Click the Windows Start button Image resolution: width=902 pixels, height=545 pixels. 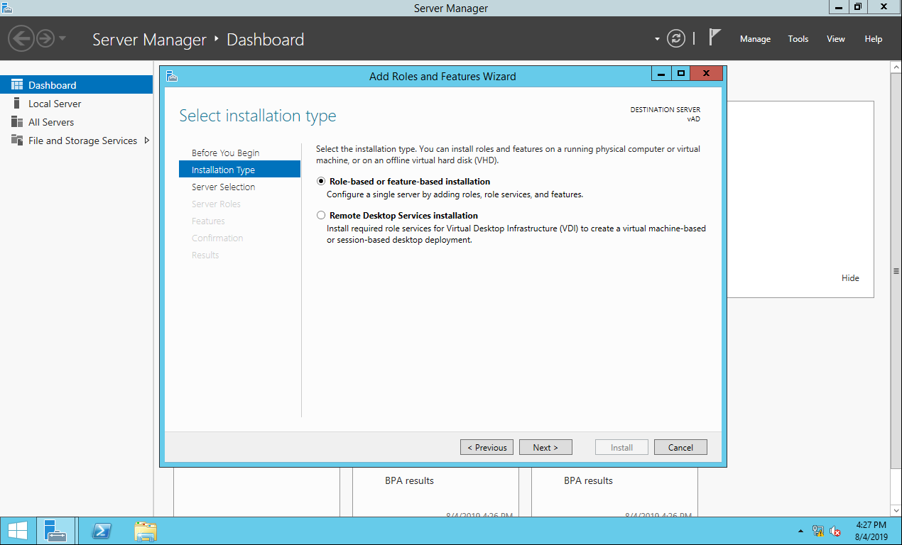pos(18,532)
